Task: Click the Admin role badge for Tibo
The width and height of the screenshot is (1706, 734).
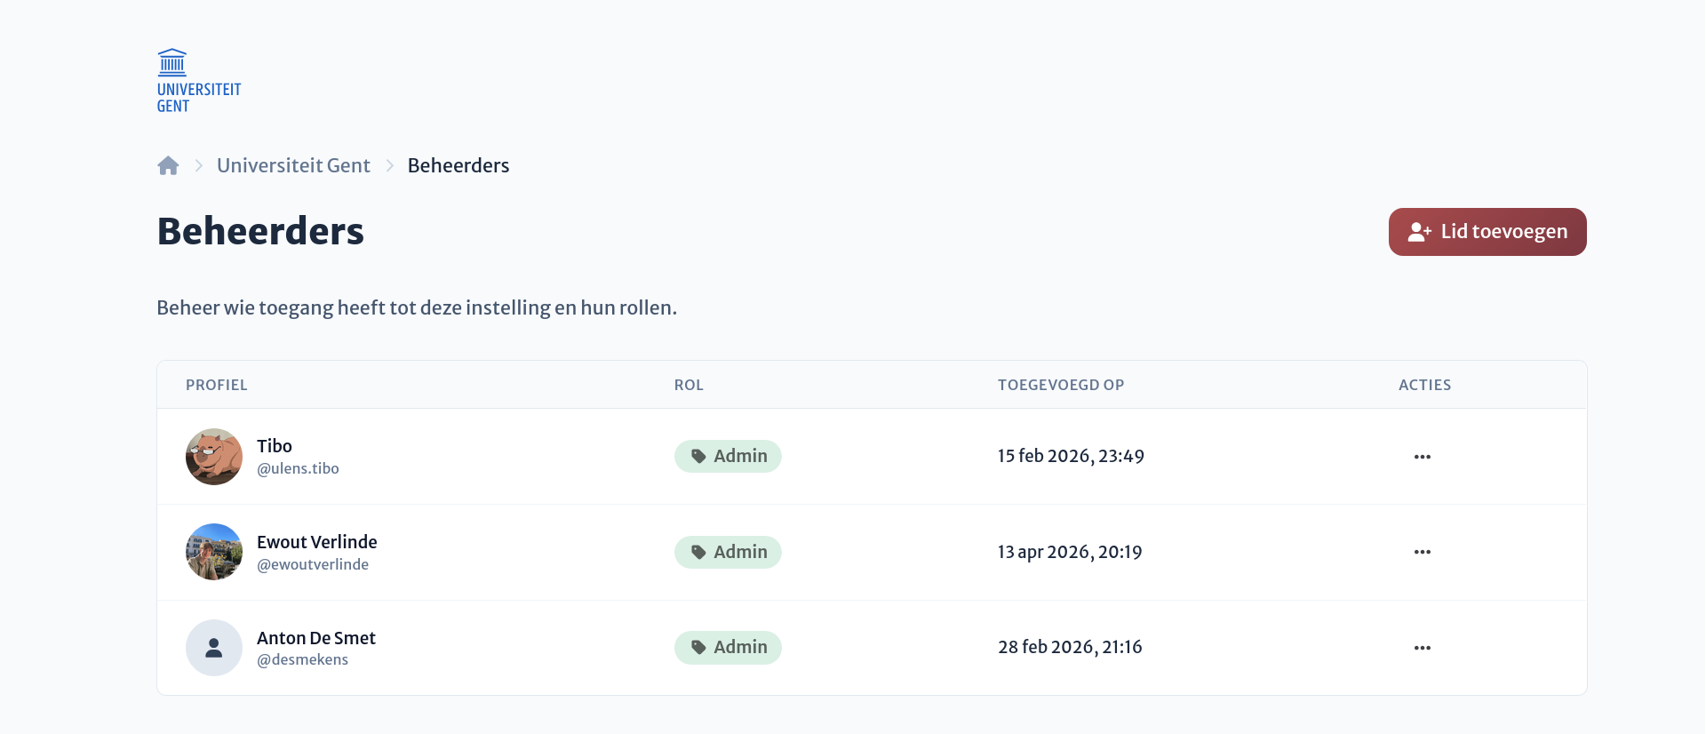Action: (x=728, y=456)
